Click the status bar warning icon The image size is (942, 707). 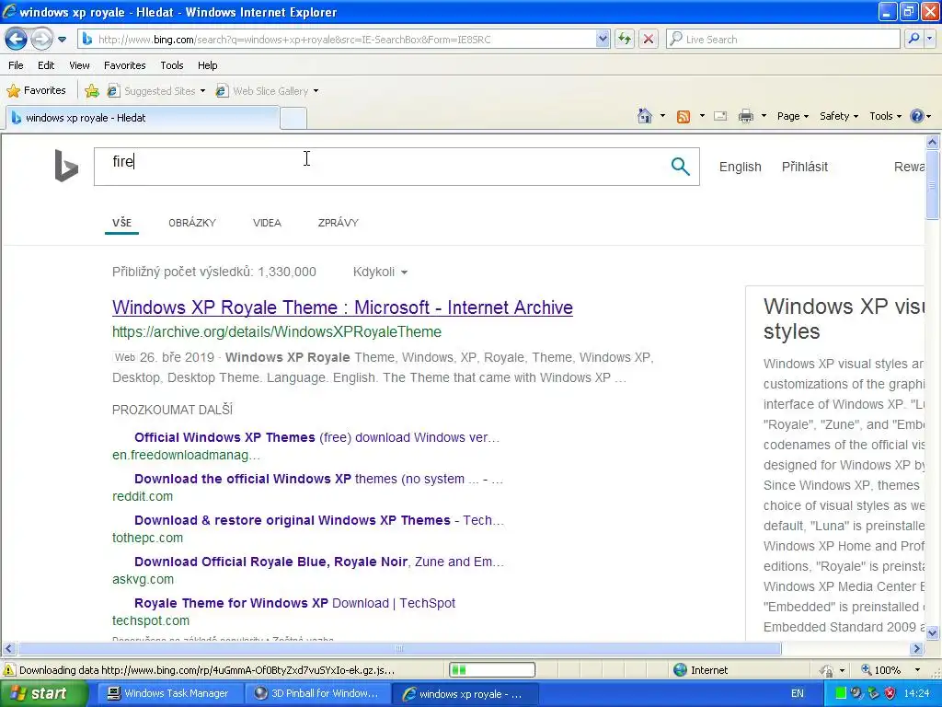[x=9, y=670]
